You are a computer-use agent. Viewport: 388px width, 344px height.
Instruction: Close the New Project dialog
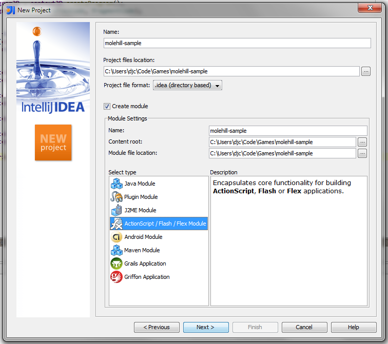pyautogui.click(x=370, y=8)
